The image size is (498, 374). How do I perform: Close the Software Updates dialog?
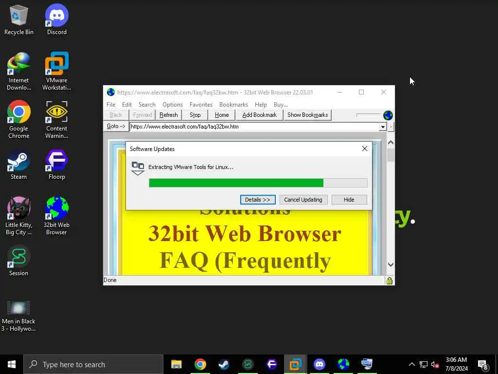[365, 149]
